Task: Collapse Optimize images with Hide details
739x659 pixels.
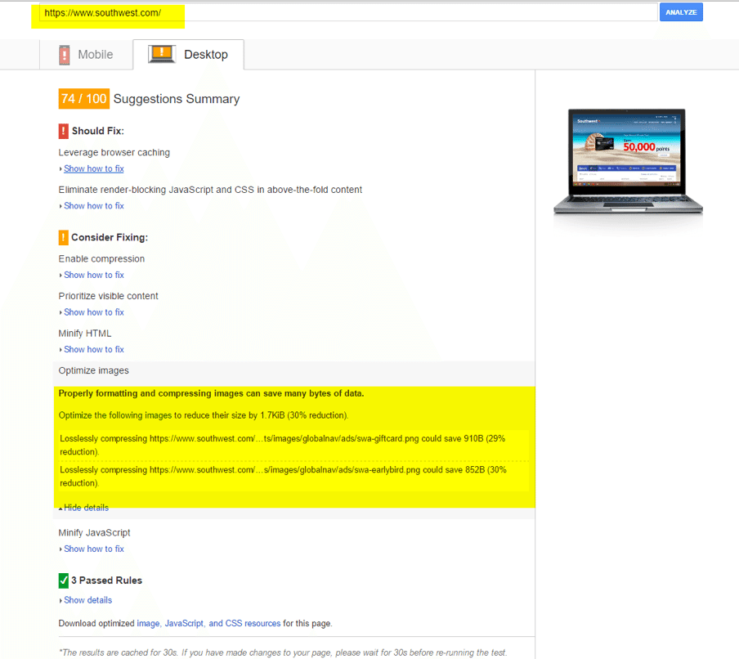Action: click(85, 508)
